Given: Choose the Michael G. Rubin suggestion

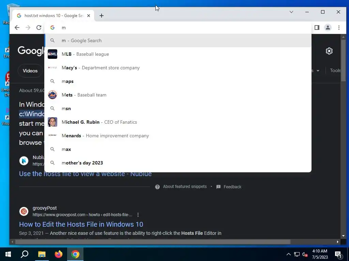Looking at the screenshot, I should (x=178, y=122).
